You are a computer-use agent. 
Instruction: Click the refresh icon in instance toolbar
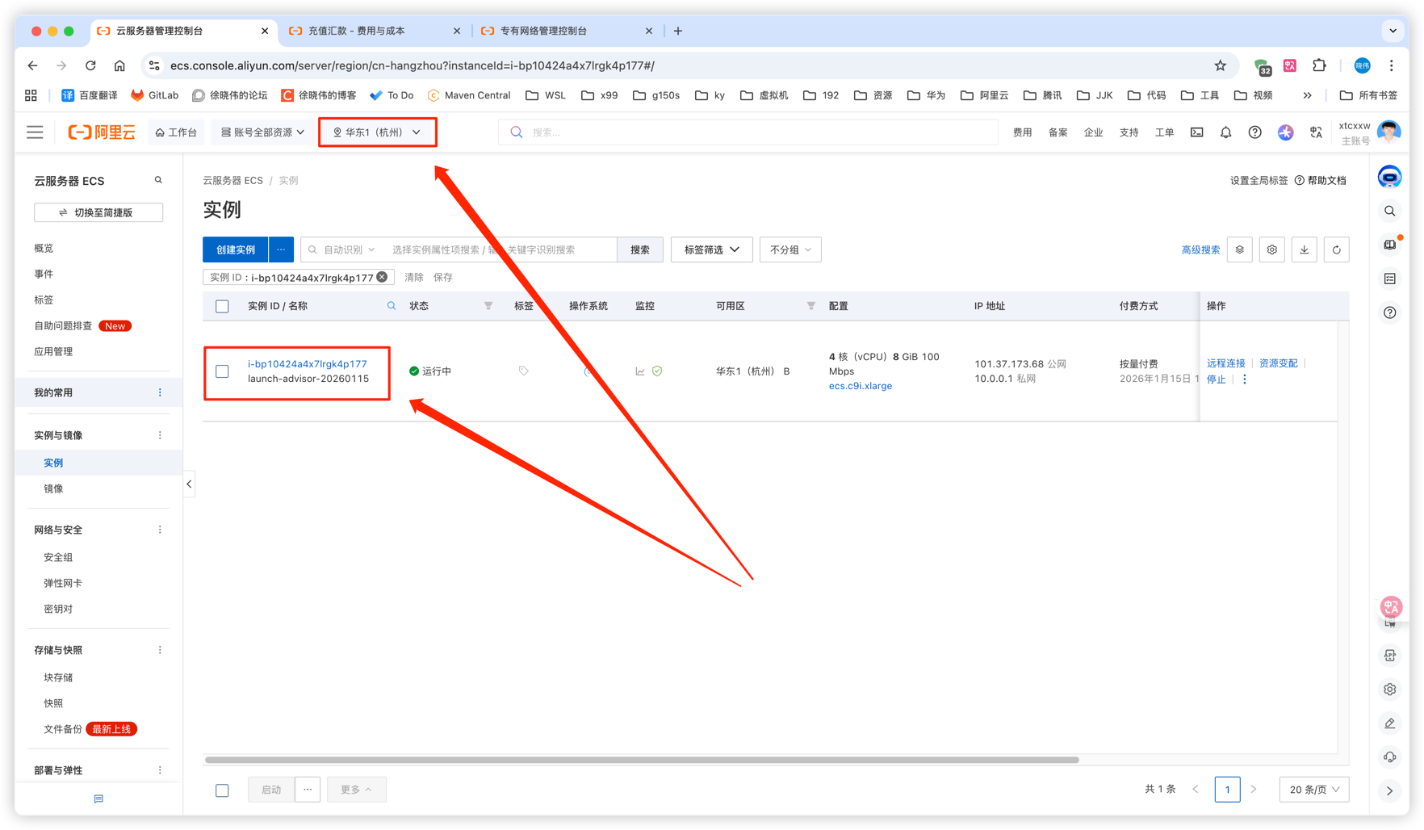pyautogui.click(x=1336, y=250)
